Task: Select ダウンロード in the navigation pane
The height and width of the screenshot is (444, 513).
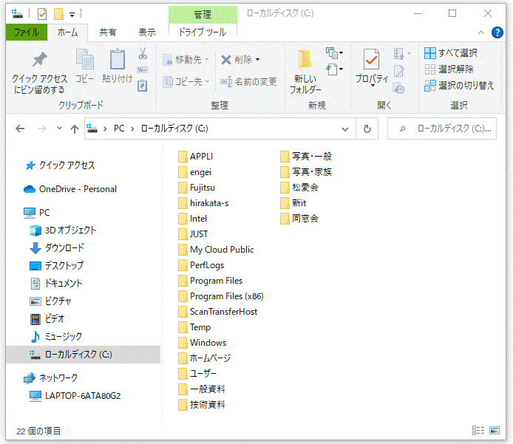Action: (x=64, y=248)
